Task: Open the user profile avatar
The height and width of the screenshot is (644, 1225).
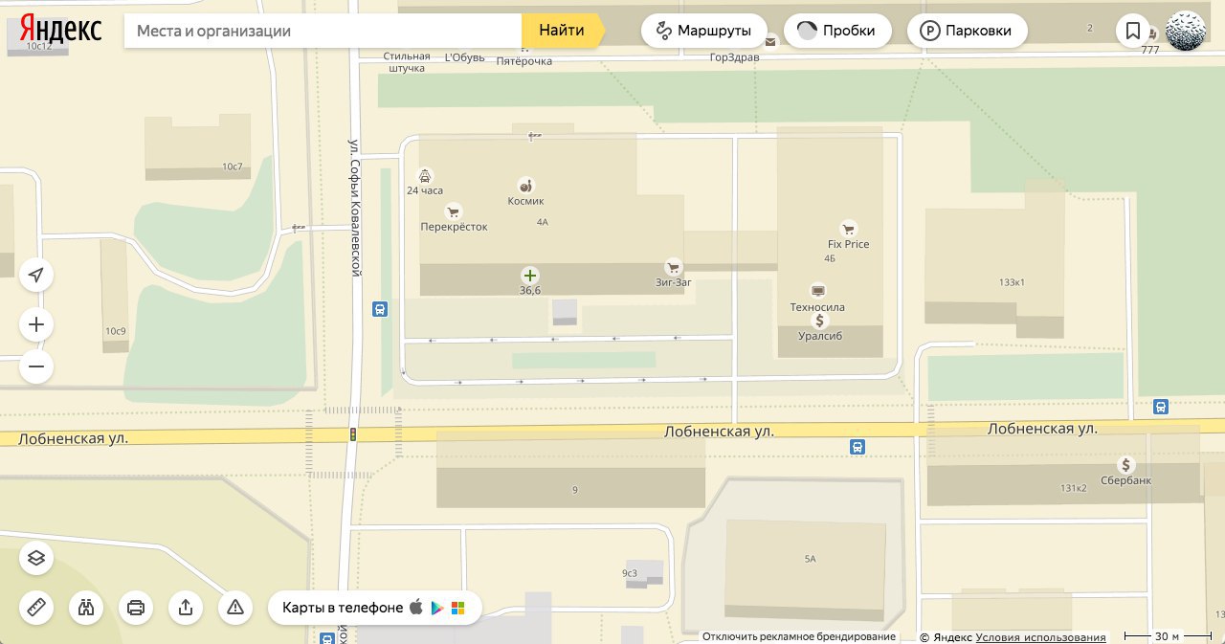Action: coord(1186,31)
